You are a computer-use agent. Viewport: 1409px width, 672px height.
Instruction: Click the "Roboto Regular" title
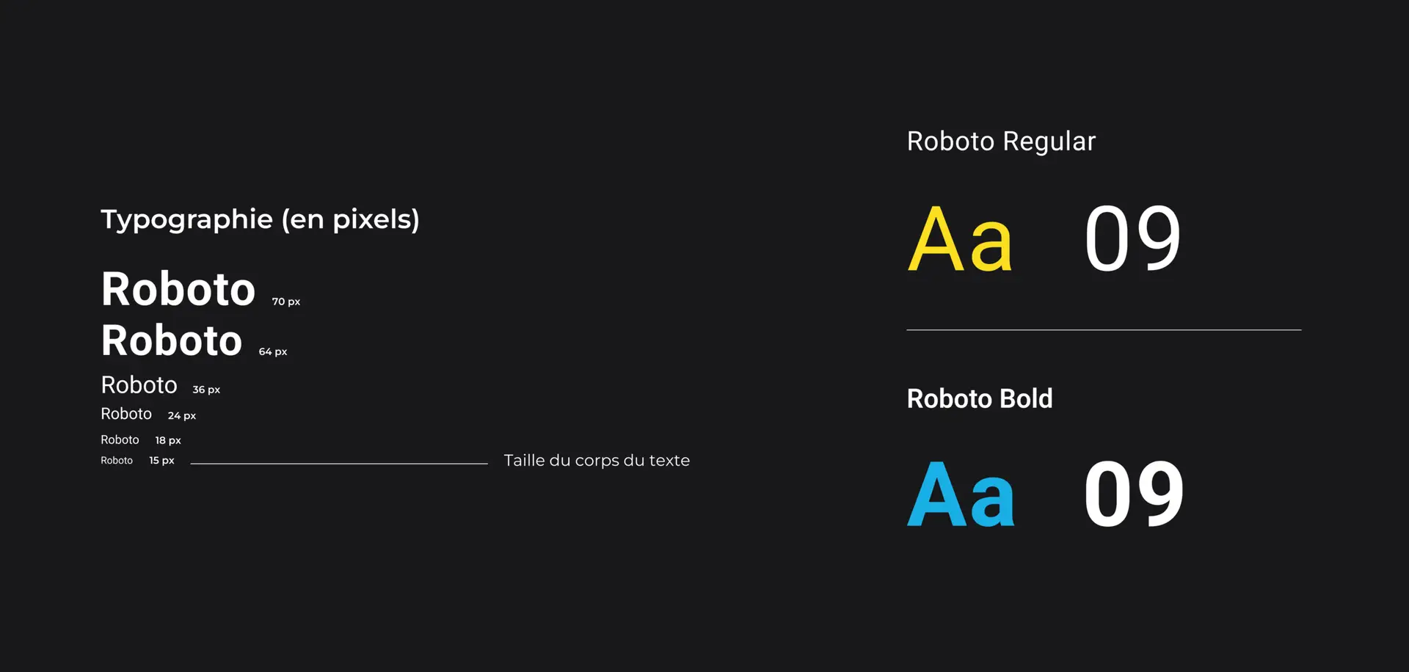[x=1001, y=141]
